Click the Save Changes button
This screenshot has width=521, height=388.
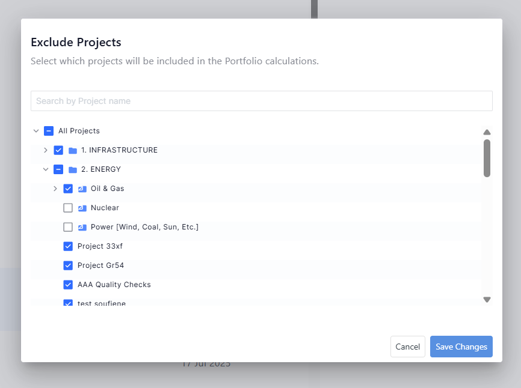[461, 347]
